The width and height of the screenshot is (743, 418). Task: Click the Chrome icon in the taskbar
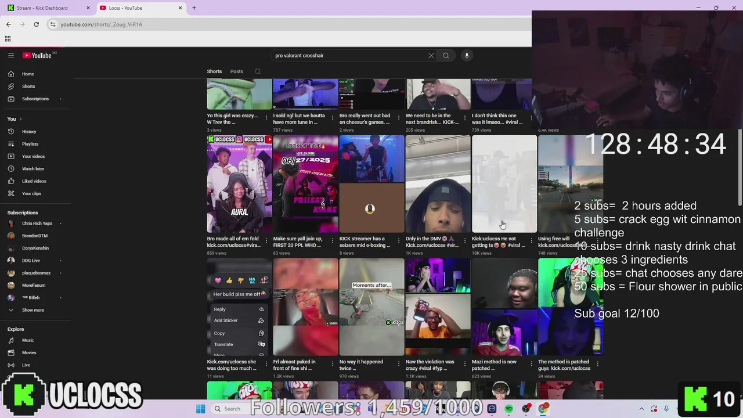(x=543, y=409)
